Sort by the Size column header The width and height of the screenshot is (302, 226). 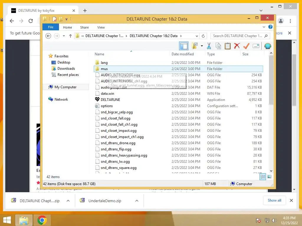(x=252, y=54)
